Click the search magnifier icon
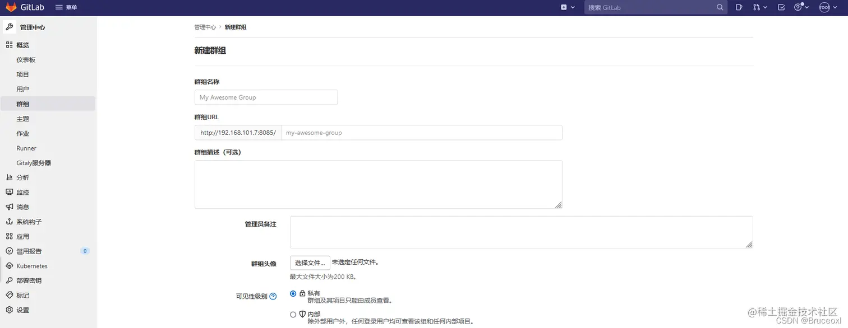This screenshot has width=848, height=328. click(x=720, y=7)
